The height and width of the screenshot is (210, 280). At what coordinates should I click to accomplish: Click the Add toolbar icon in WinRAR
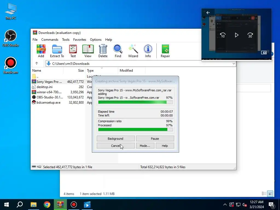click(41, 51)
